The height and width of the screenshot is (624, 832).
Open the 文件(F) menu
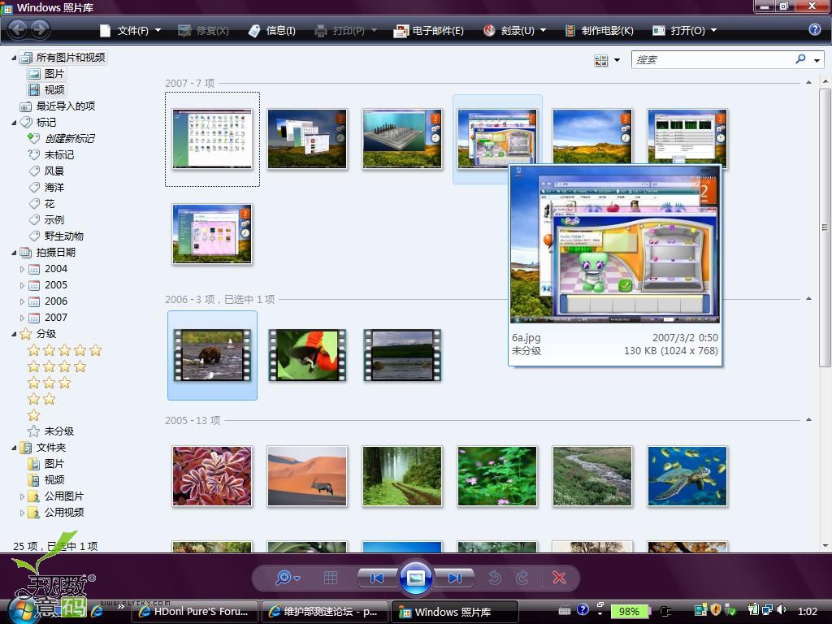130,31
